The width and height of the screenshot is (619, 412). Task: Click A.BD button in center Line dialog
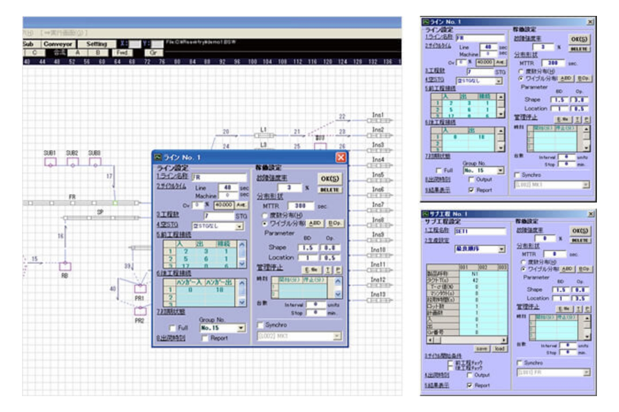coord(315,224)
